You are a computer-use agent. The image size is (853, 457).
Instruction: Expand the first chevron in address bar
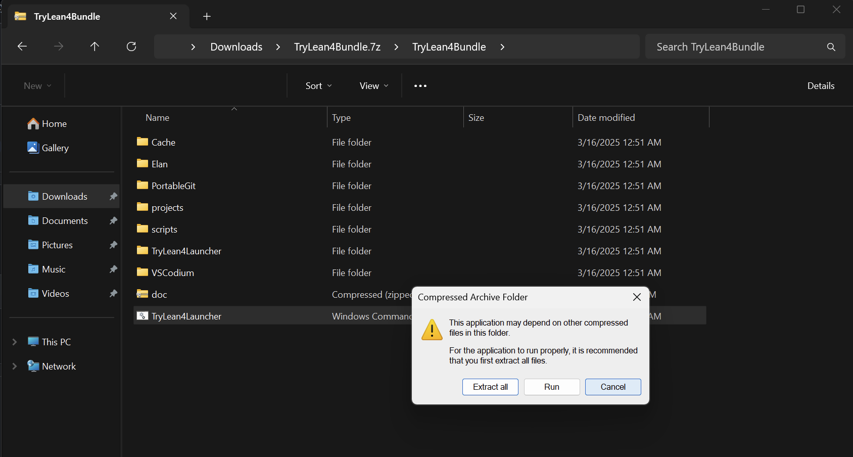tap(193, 47)
